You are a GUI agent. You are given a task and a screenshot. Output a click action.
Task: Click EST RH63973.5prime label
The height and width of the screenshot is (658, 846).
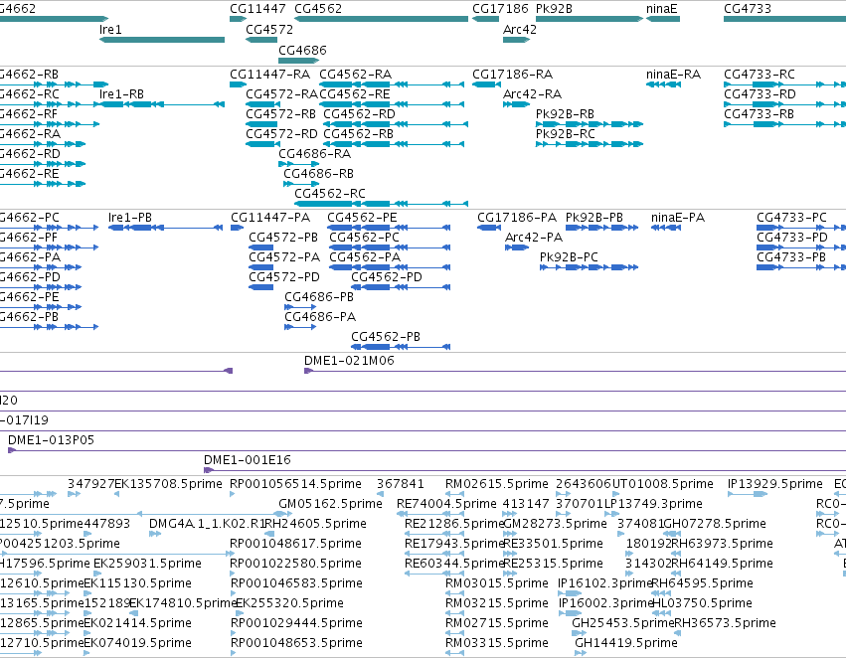coord(722,545)
